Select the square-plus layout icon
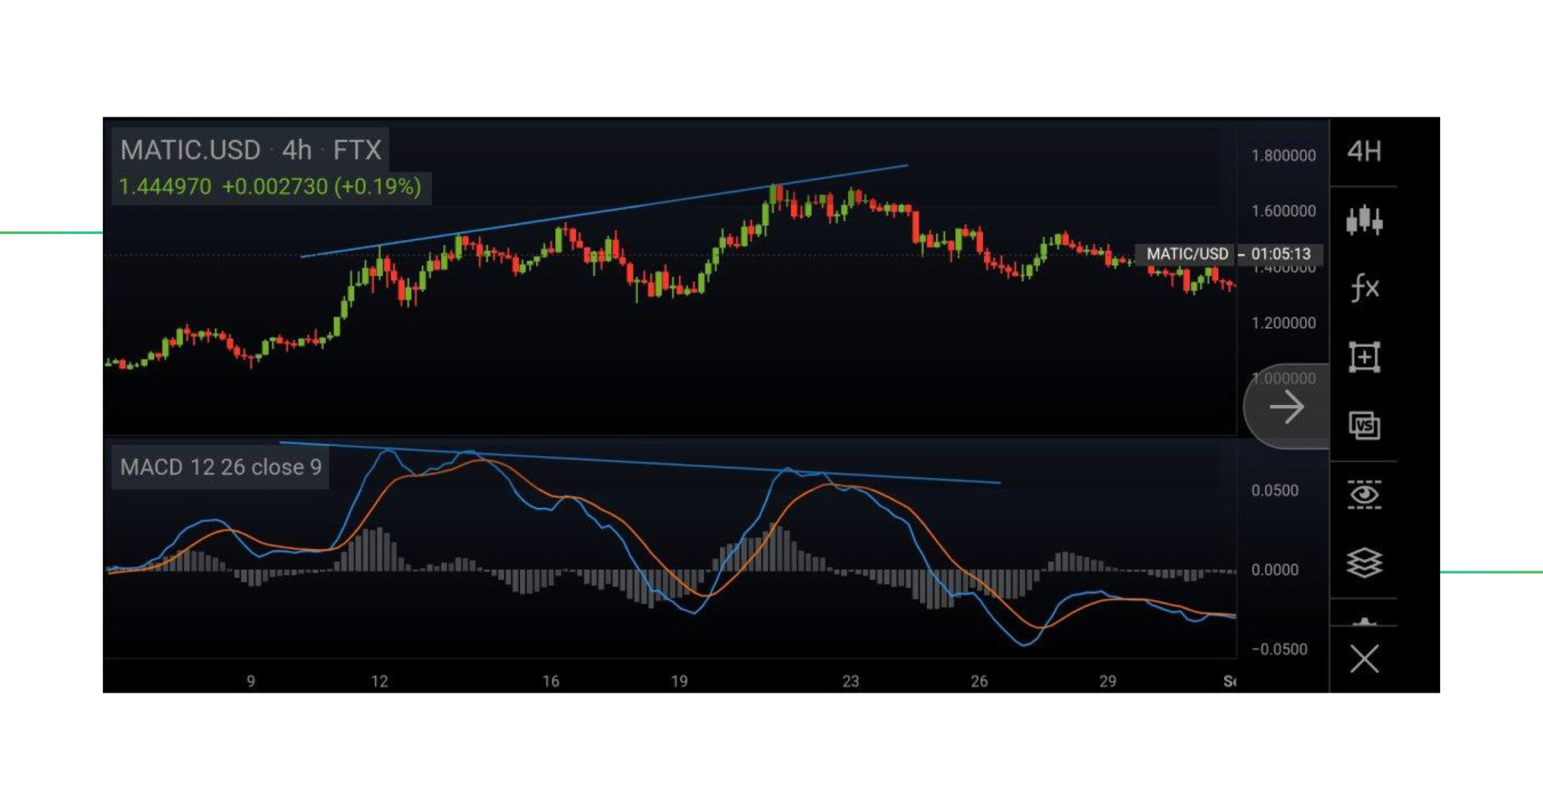This screenshot has width=1543, height=810. tap(1365, 357)
